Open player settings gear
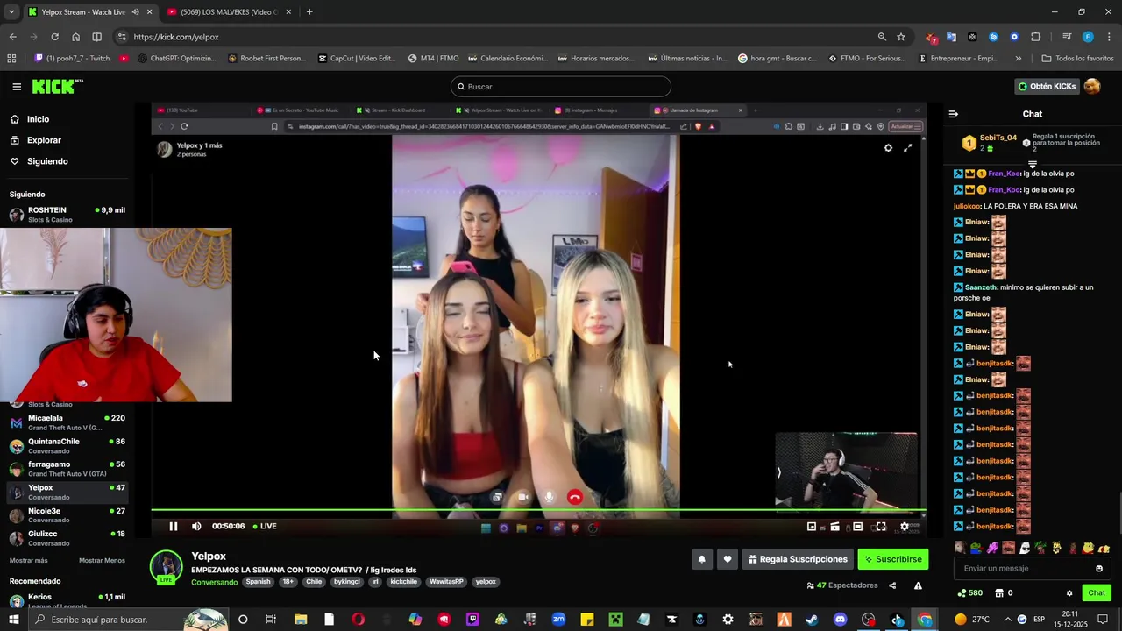 (905, 527)
